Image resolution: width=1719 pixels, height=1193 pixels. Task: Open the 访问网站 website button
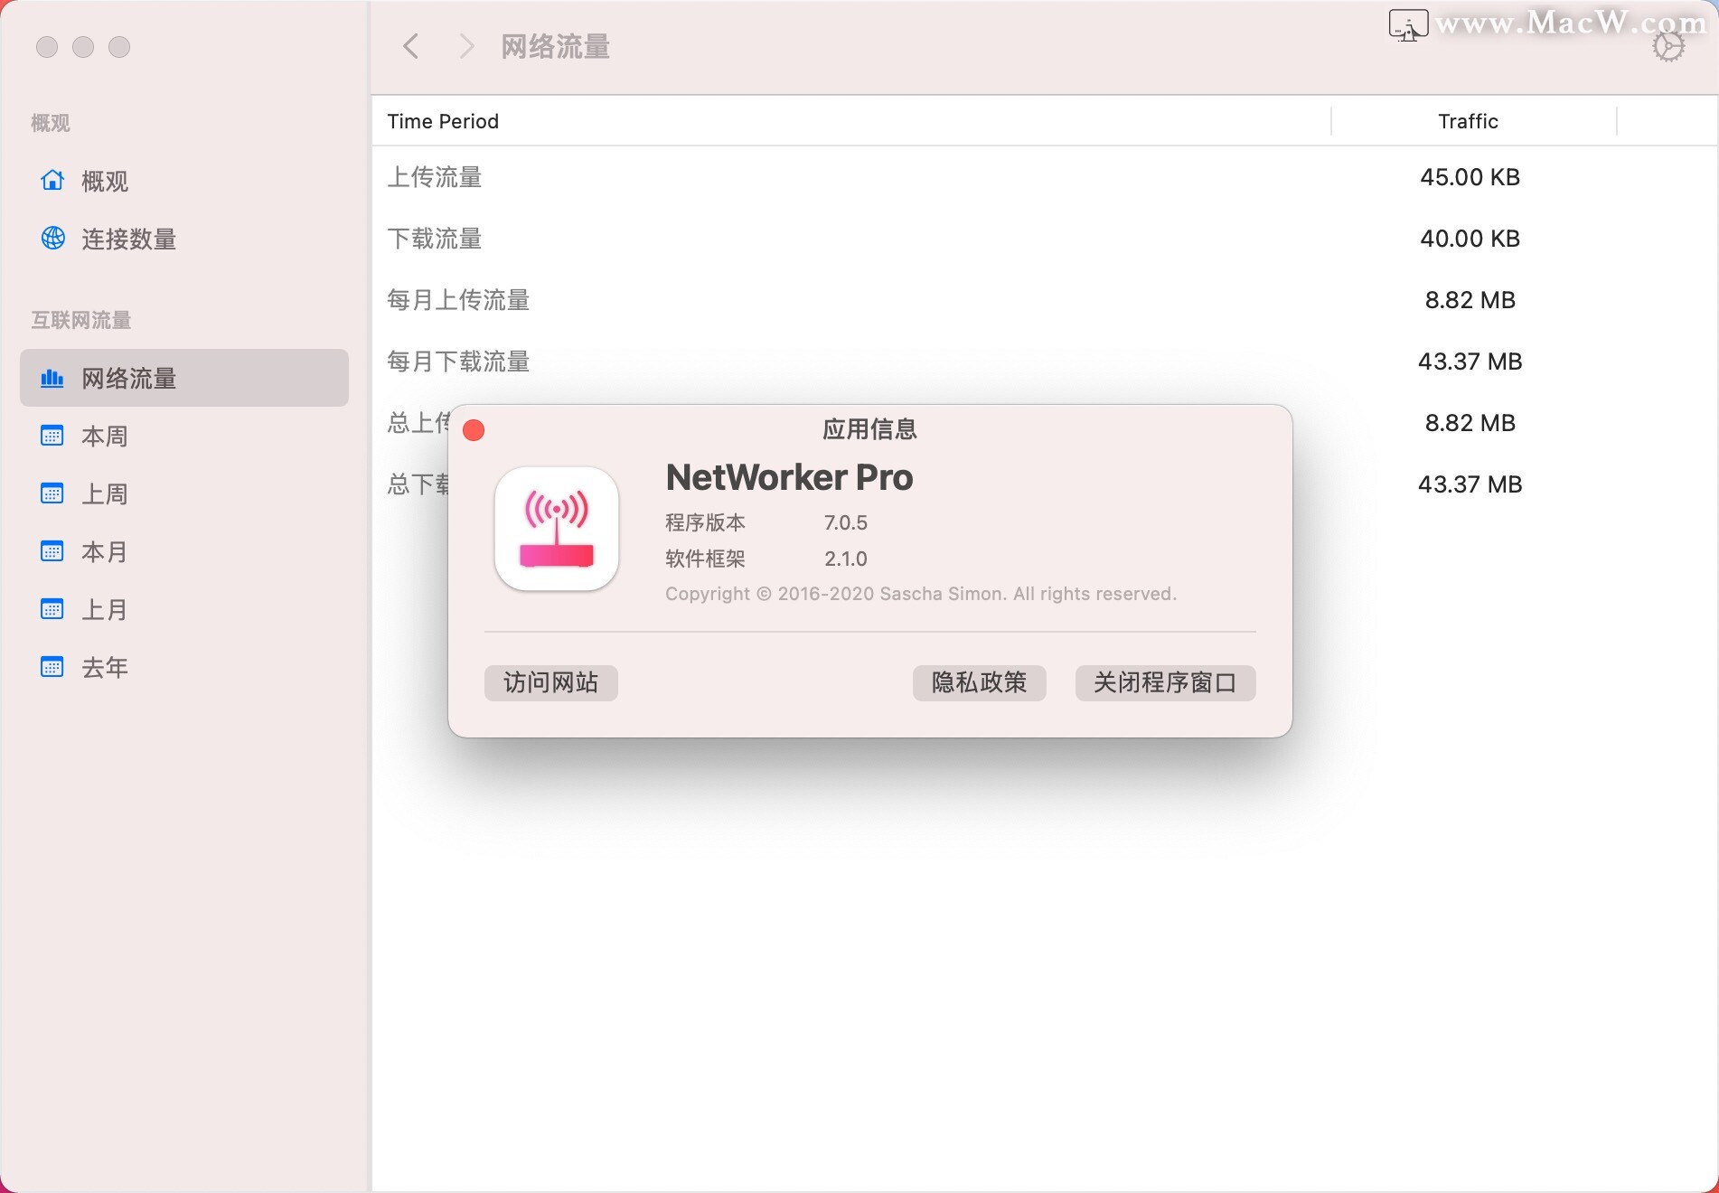coord(550,683)
